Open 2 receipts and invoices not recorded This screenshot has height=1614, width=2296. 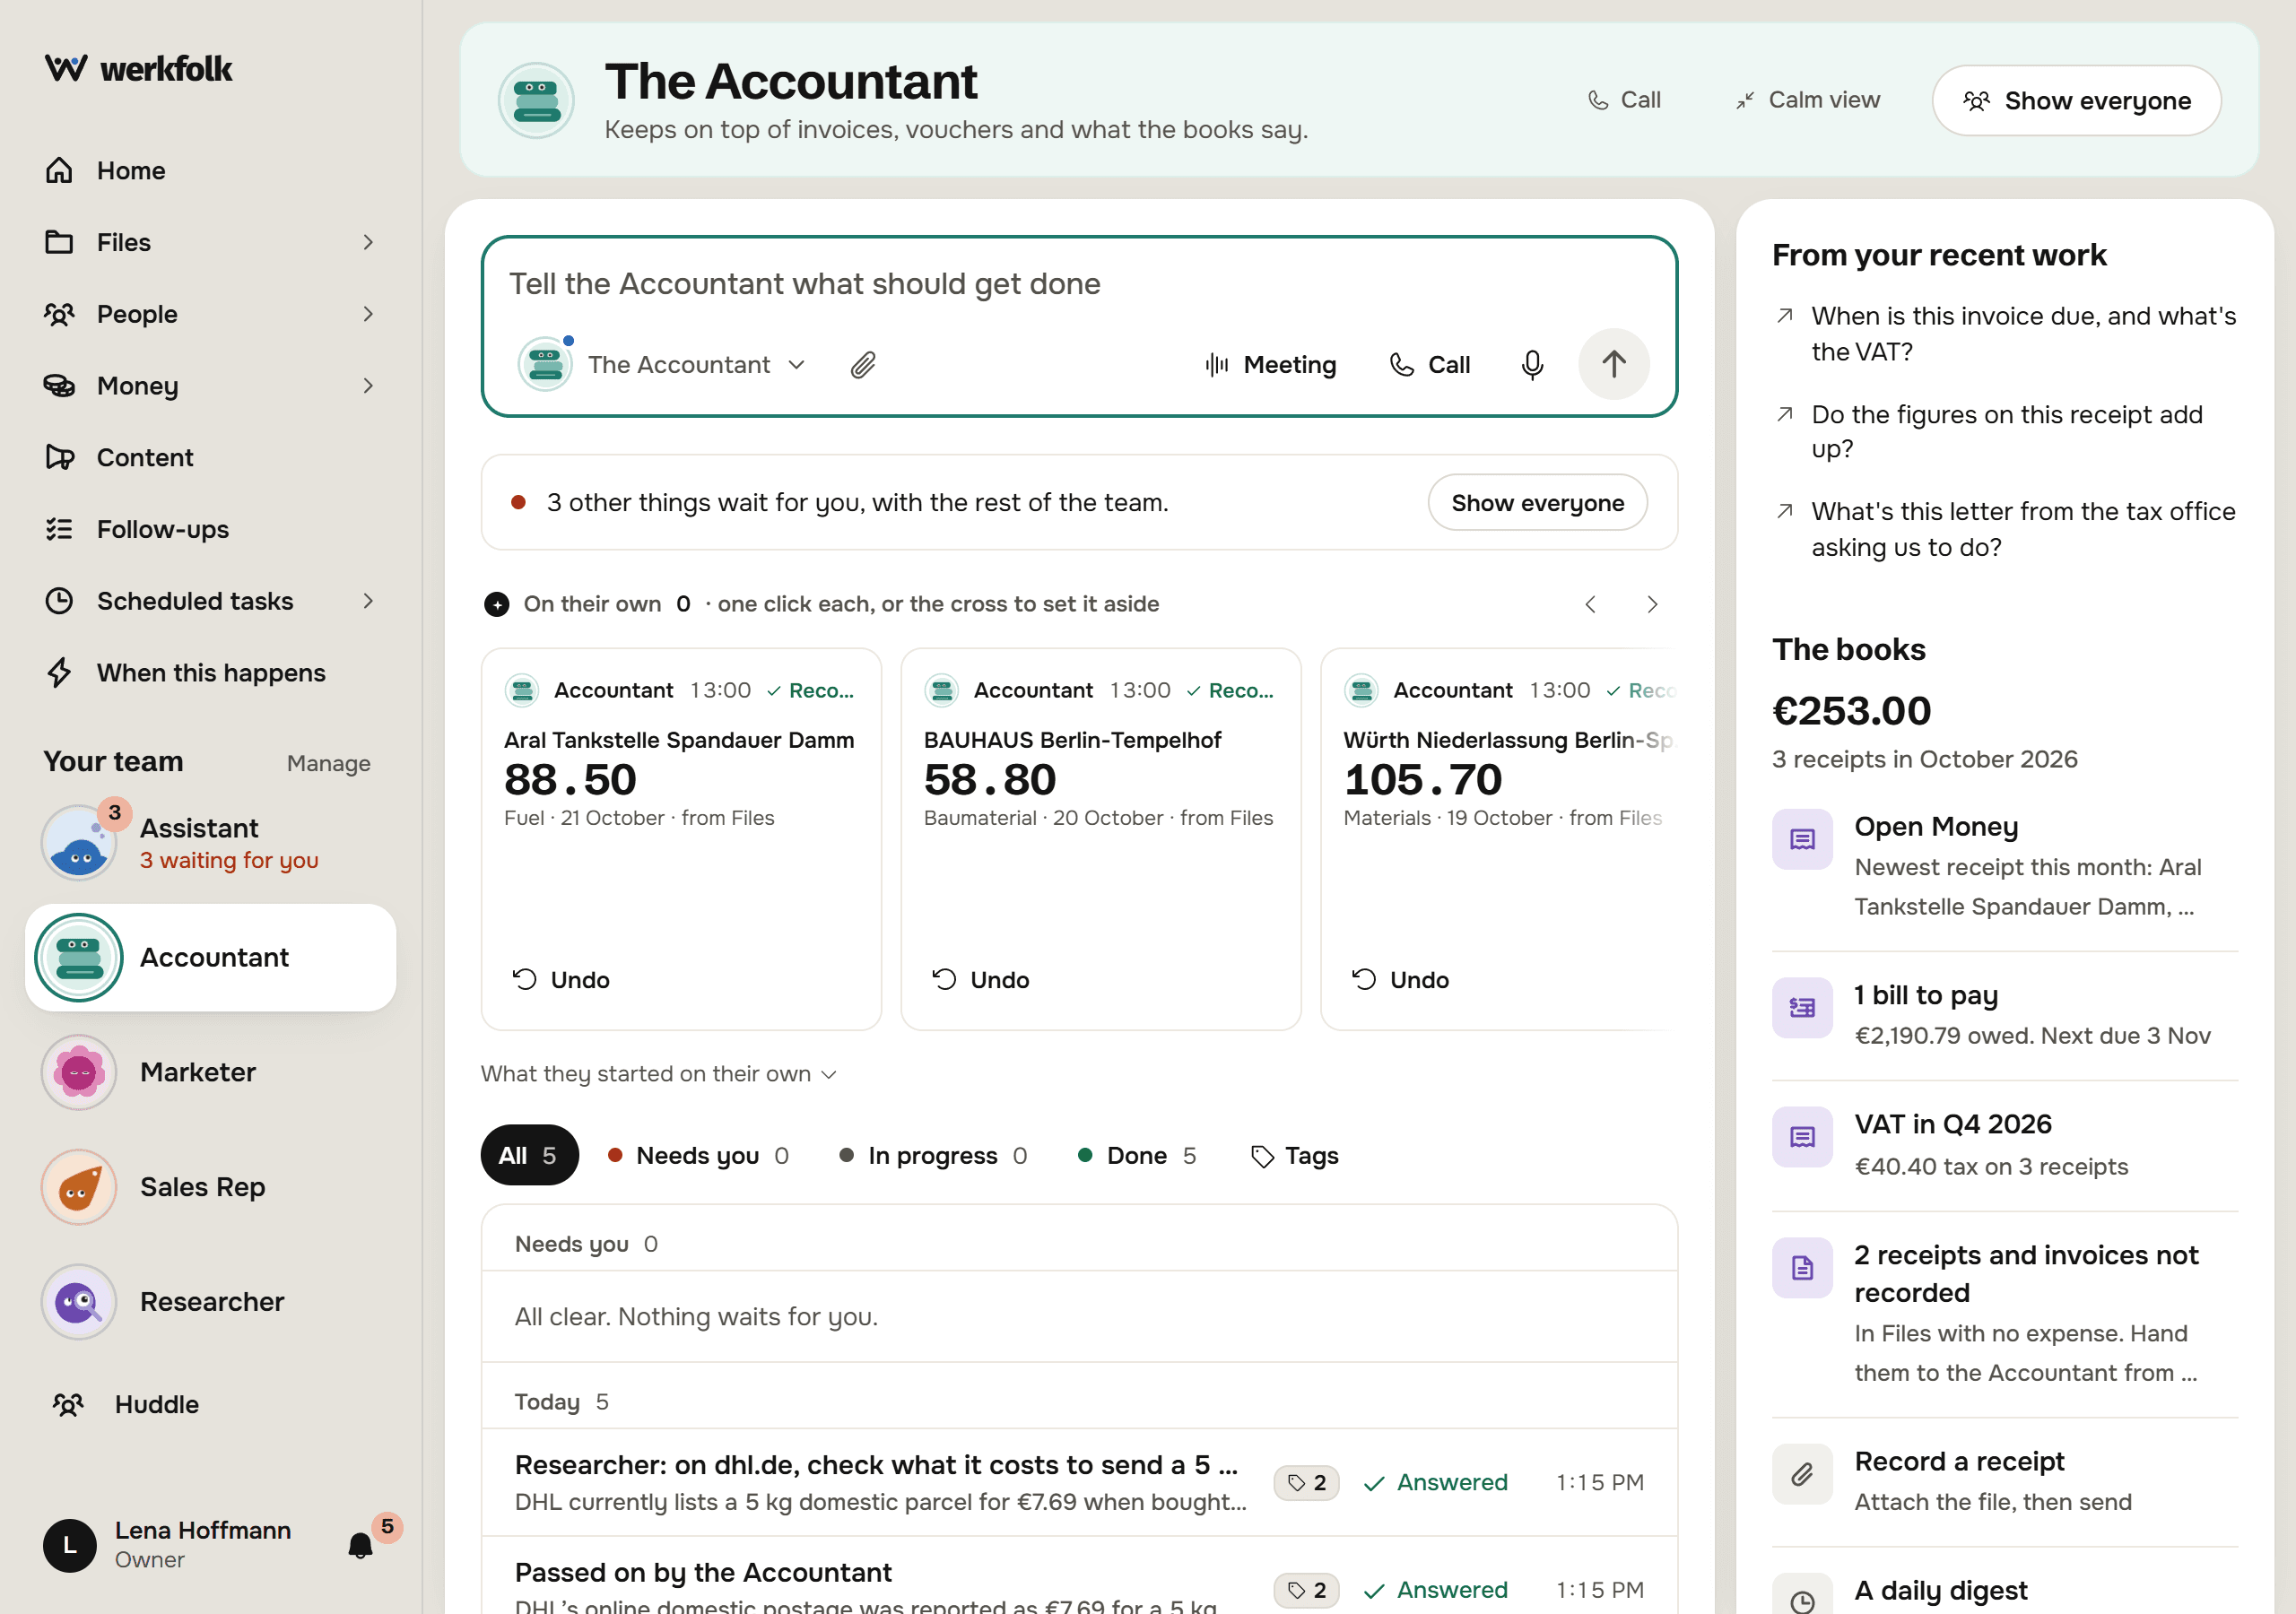click(x=2005, y=1313)
